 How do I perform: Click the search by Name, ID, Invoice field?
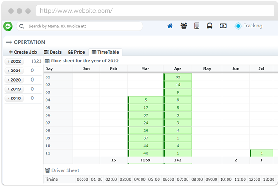pyautogui.click(x=83, y=27)
